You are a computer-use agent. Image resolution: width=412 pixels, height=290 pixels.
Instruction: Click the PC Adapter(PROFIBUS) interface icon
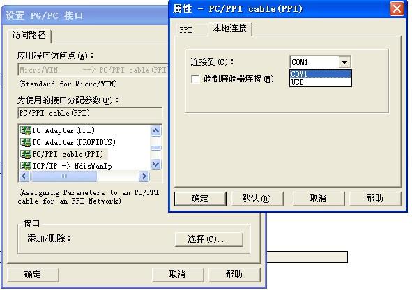click(x=26, y=142)
